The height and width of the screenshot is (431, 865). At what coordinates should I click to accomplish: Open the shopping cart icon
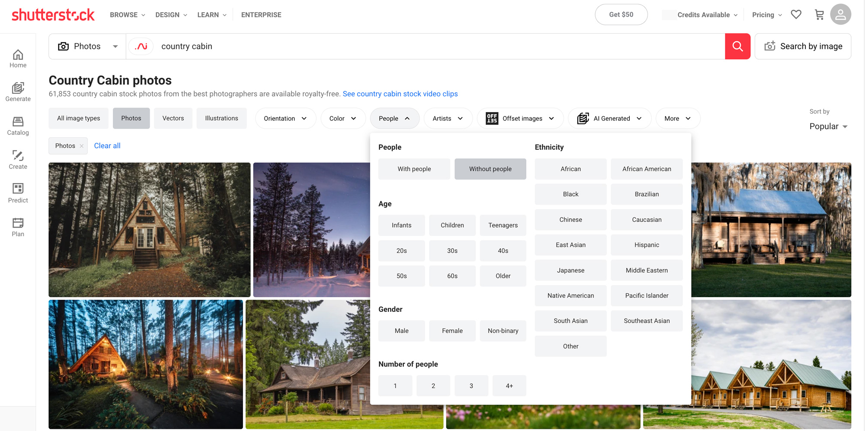point(819,15)
